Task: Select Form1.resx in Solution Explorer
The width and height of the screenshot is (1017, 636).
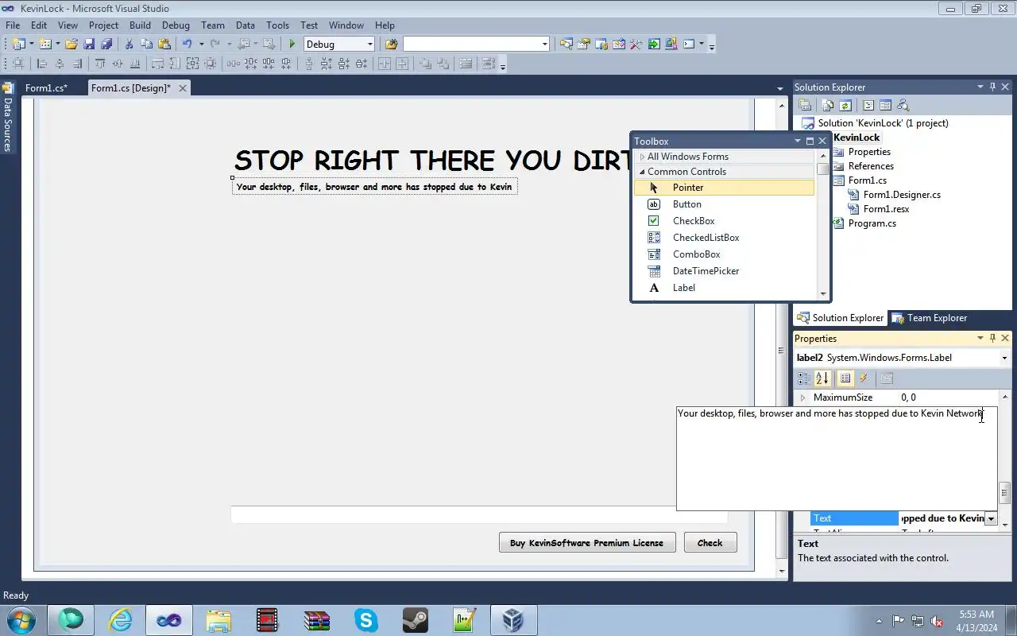Action: coord(886,209)
